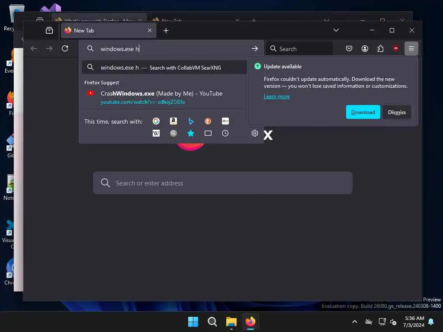Open the application hamburger menu

[x=411, y=48]
